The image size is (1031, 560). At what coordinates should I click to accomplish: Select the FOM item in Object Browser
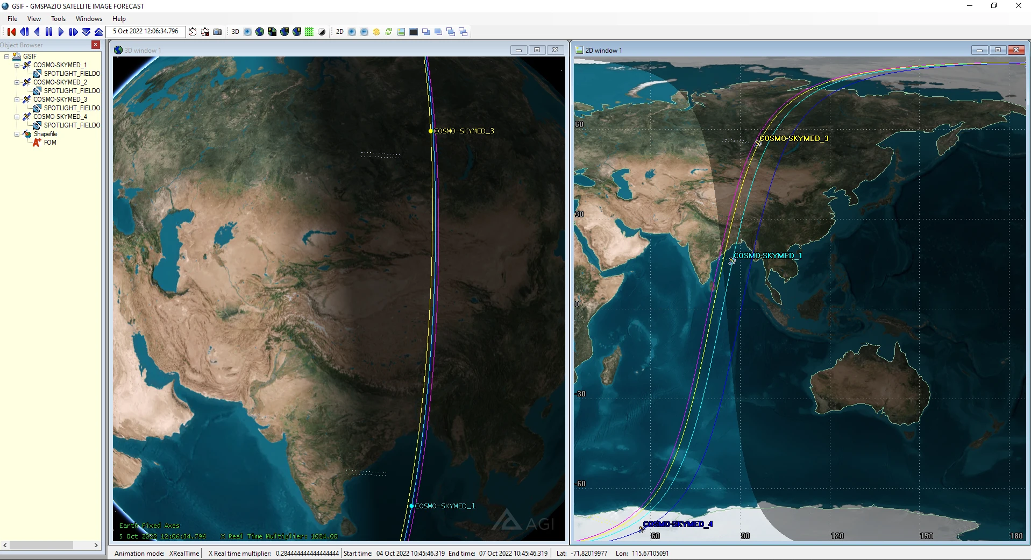pyautogui.click(x=50, y=143)
